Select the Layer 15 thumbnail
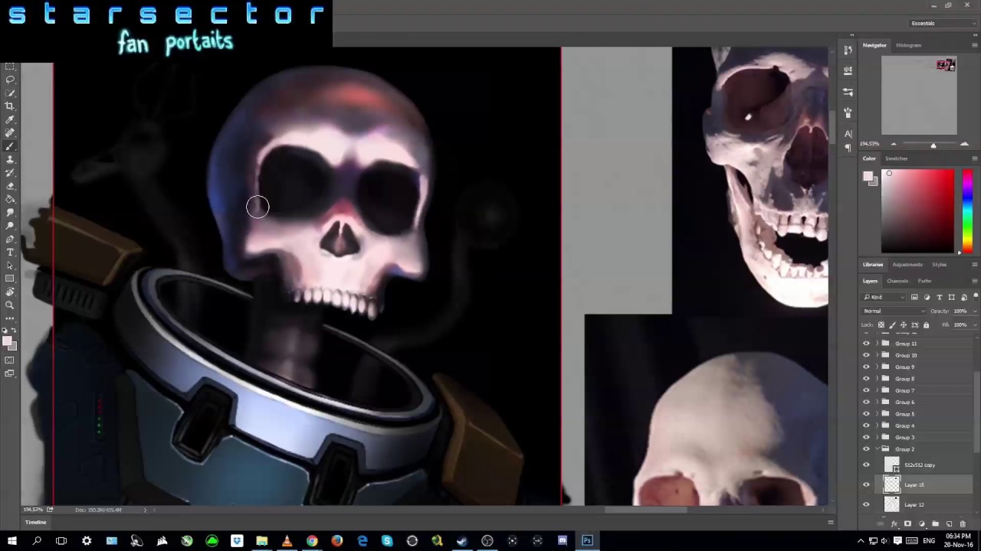 891,484
